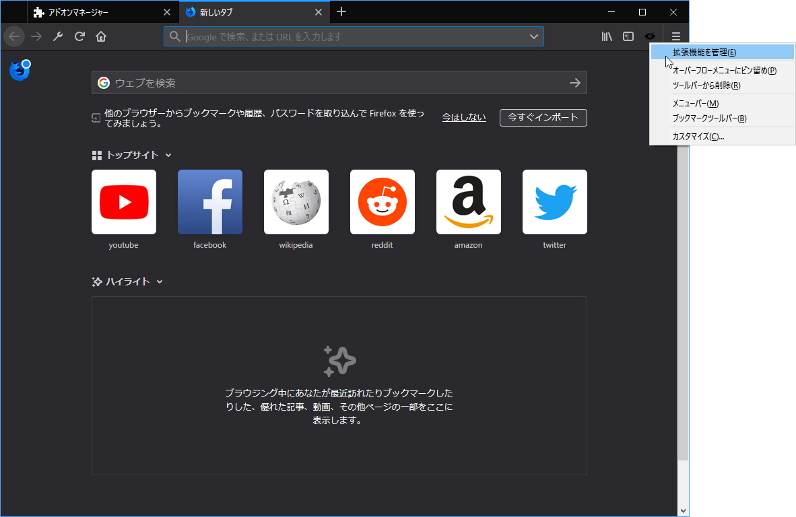Click the eye-shaped extension icon in toolbar
The height and width of the screenshot is (517, 796).
[649, 36]
